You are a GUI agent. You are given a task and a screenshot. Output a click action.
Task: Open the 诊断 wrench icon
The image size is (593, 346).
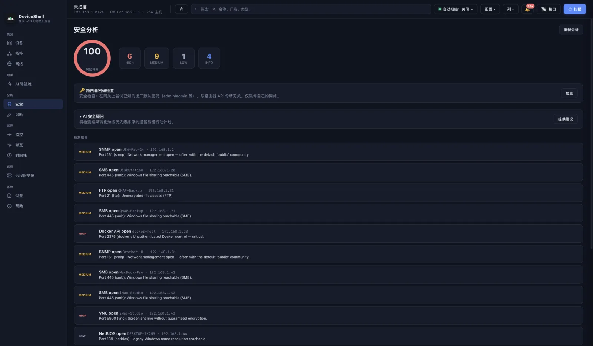10,114
